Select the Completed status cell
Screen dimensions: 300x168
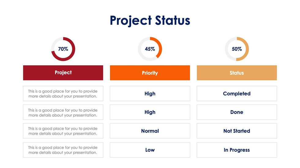pos(237,94)
